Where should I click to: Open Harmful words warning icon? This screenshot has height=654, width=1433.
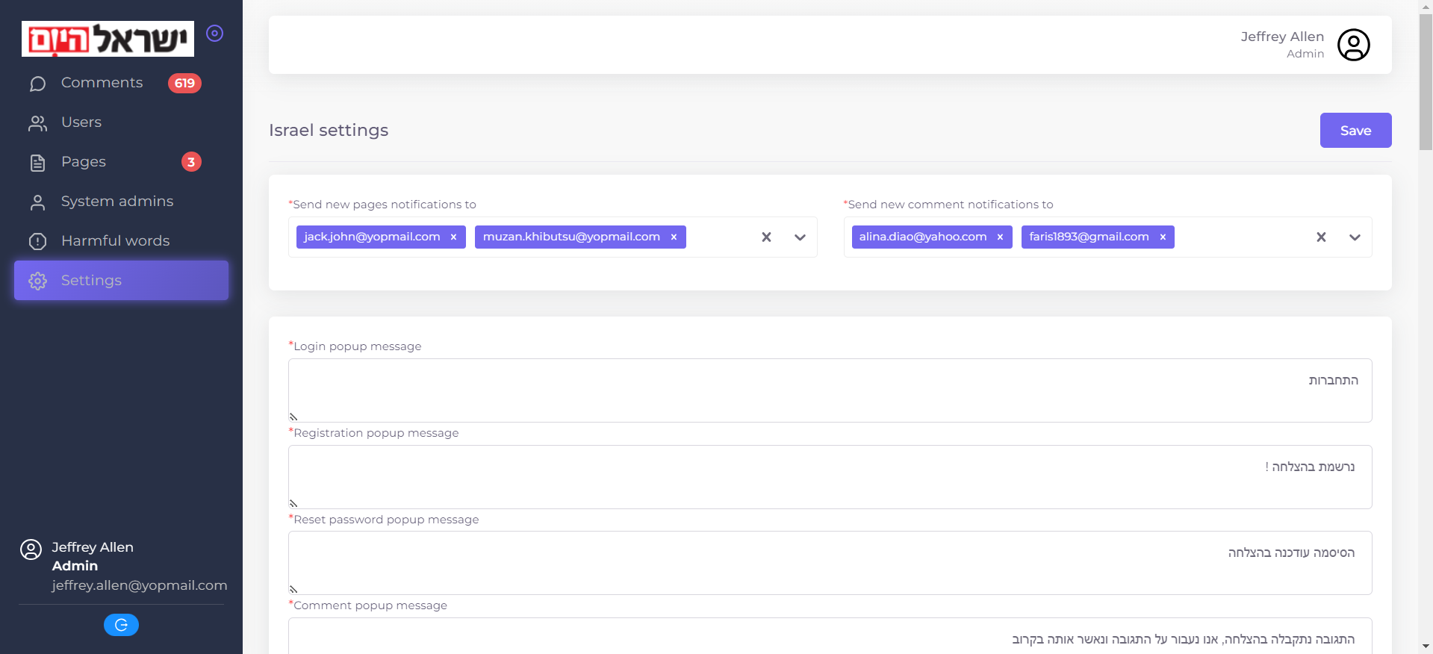[x=37, y=242]
